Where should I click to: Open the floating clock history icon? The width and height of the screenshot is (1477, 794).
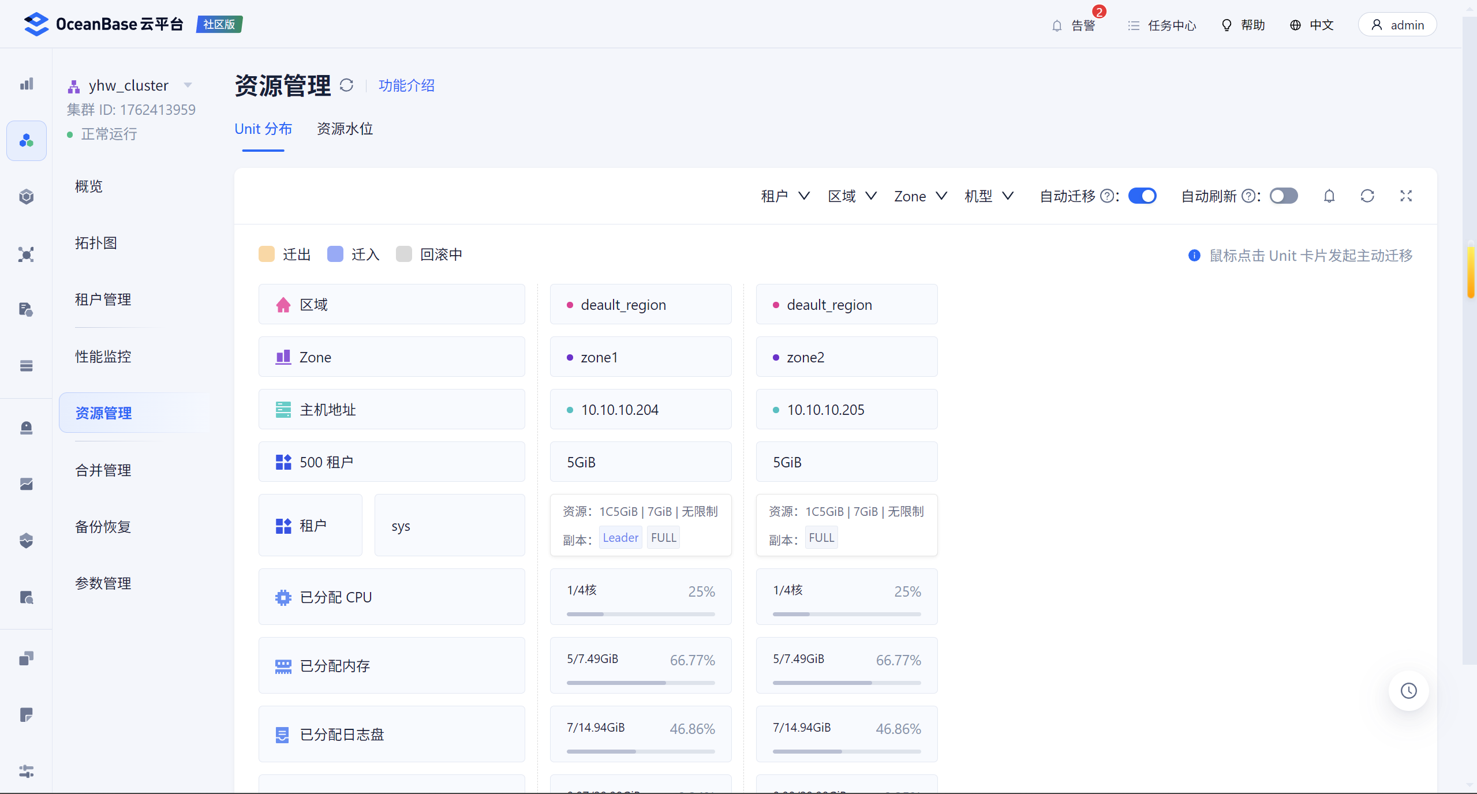click(1408, 691)
